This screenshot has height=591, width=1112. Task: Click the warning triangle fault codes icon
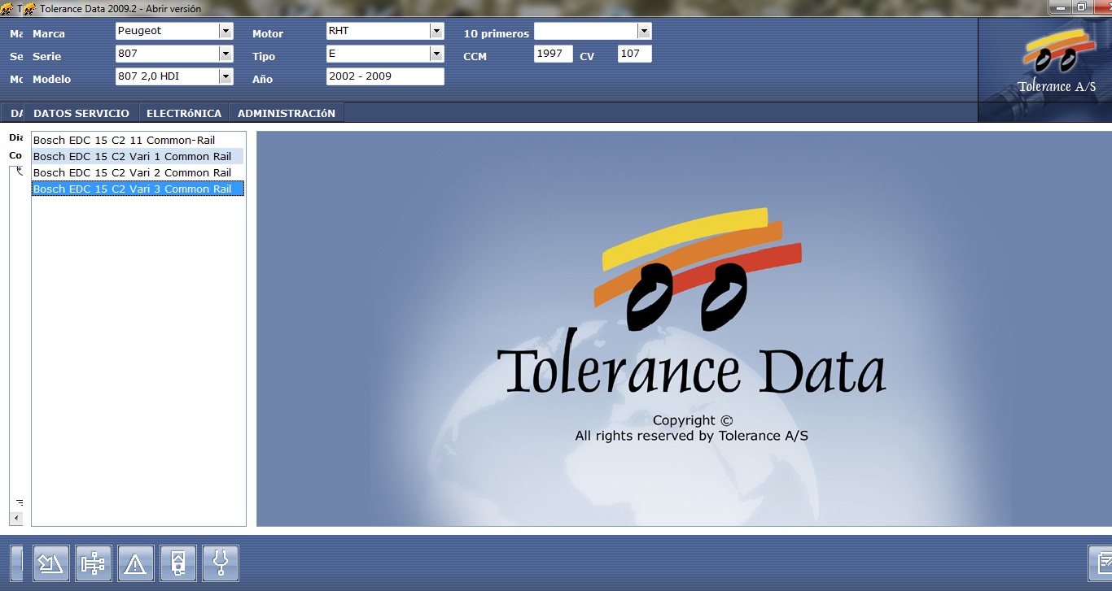(135, 563)
